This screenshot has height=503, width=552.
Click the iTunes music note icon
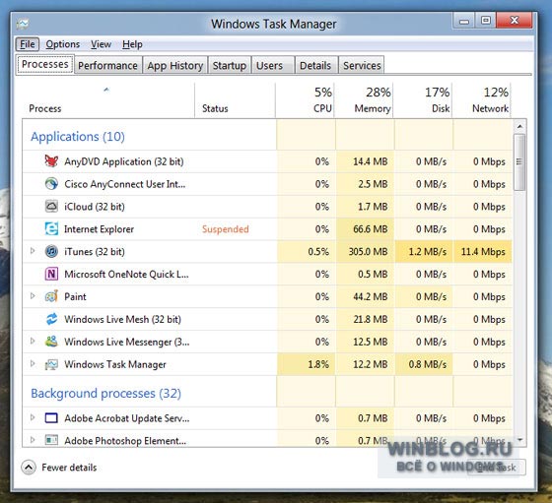51,251
